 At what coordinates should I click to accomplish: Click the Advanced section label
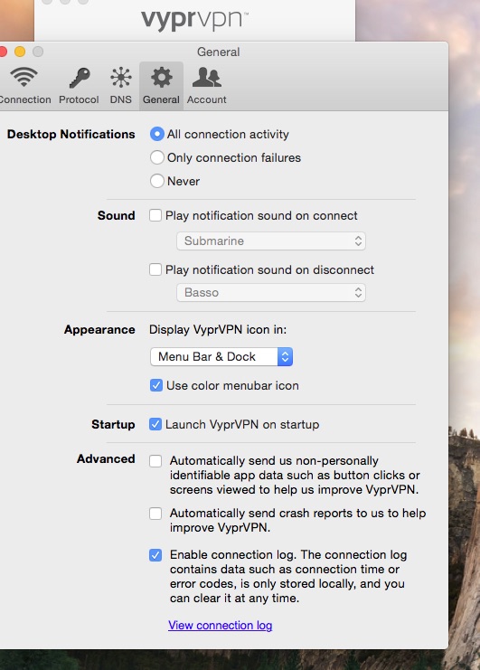pos(106,459)
